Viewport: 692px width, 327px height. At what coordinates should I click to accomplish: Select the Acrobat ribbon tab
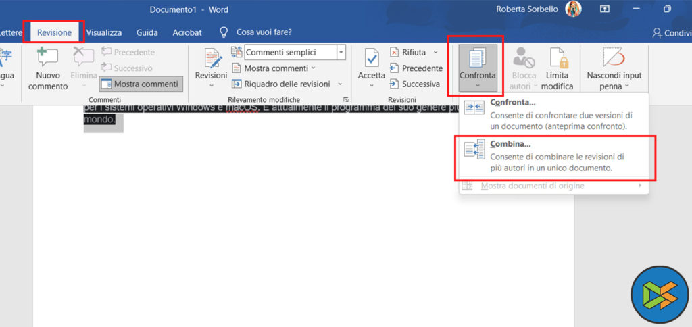tap(187, 32)
